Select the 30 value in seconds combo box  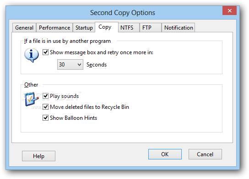coord(70,65)
